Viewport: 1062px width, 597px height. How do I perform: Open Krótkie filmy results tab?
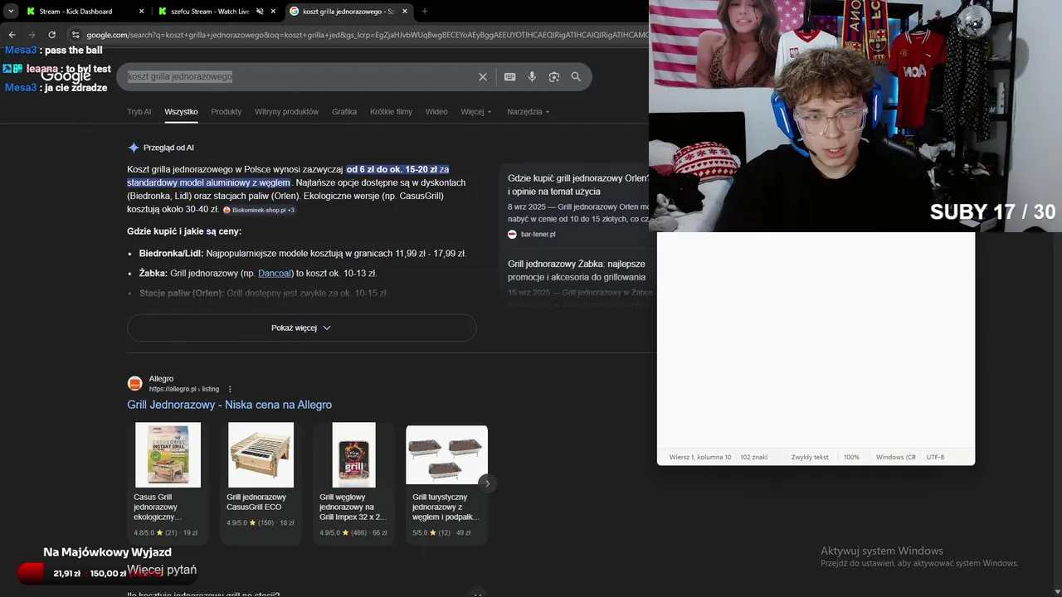click(391, 112)
